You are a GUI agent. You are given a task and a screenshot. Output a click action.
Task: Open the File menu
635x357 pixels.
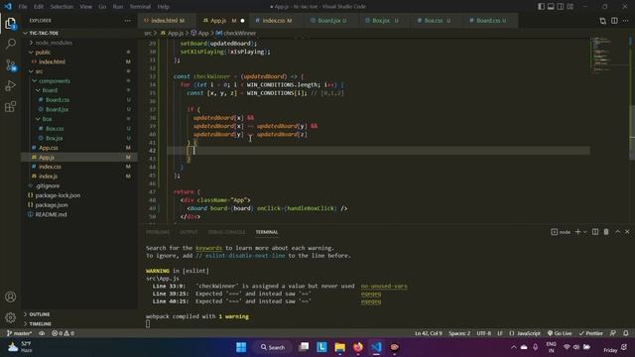tap(23, 7)
